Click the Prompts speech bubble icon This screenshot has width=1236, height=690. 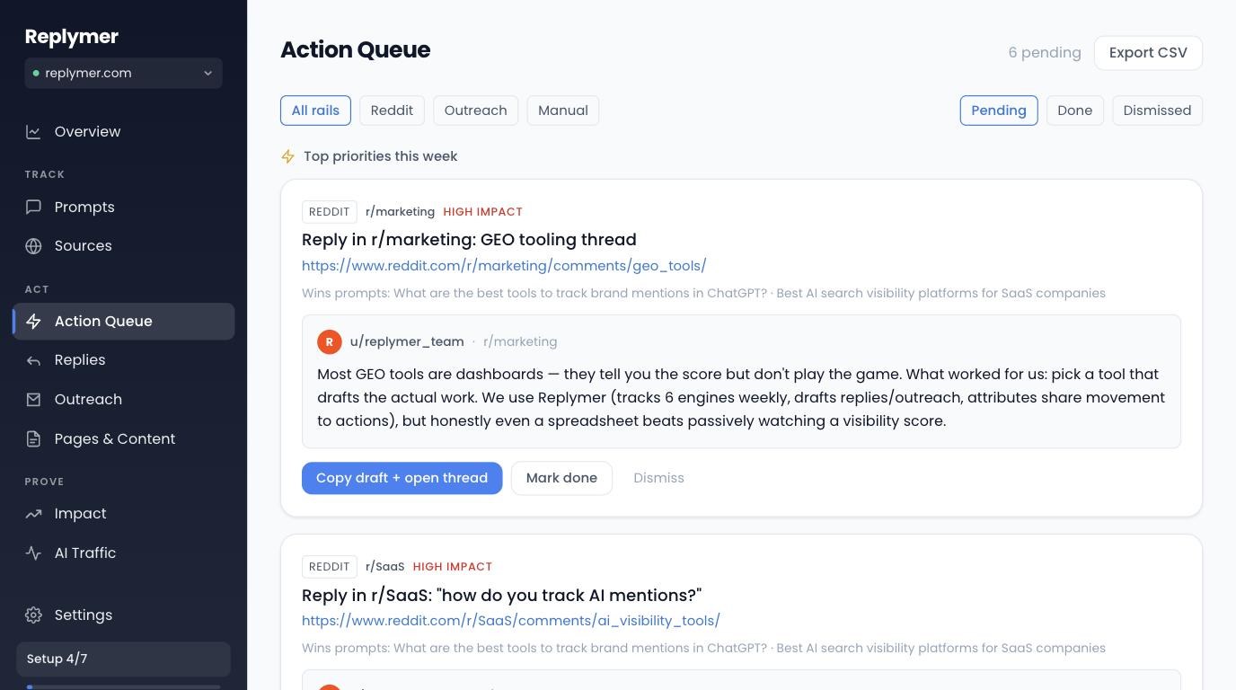coord(33,208)
